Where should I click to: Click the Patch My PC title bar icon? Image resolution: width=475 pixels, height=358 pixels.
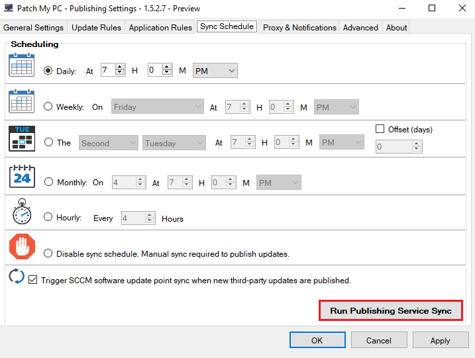tap(9, 8)
